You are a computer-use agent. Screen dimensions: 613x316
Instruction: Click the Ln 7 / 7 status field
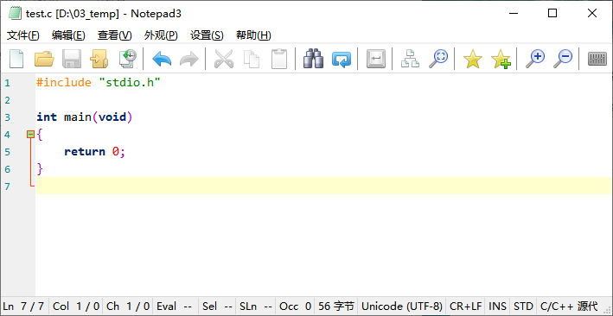click(24, 307)
